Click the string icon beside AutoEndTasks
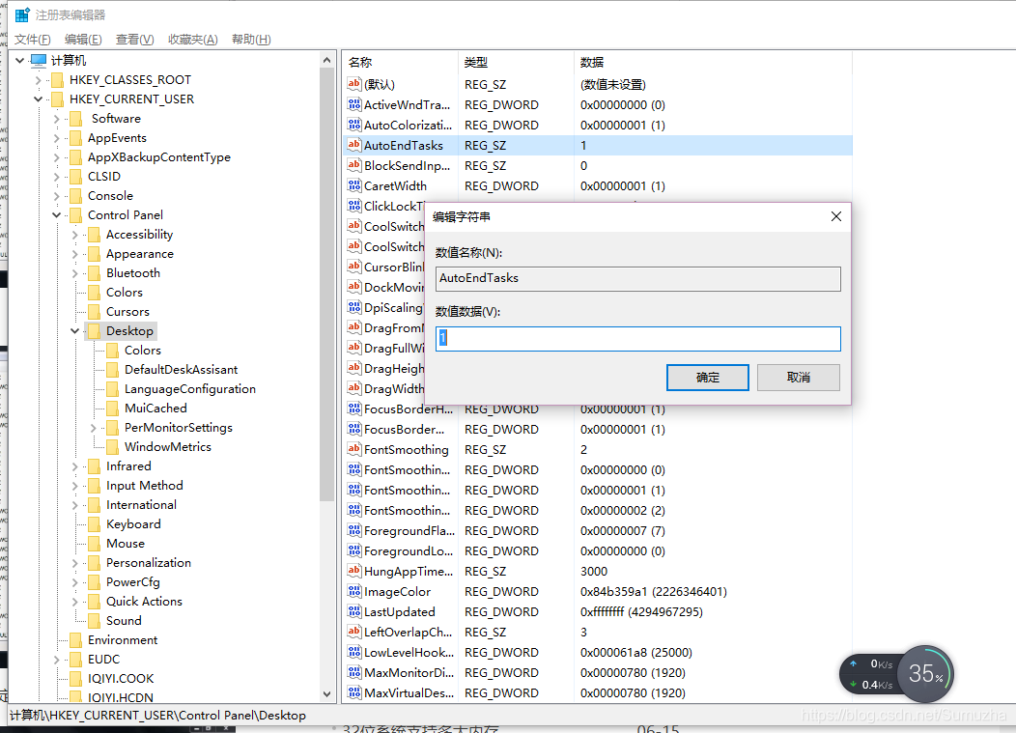 point(353,145)
